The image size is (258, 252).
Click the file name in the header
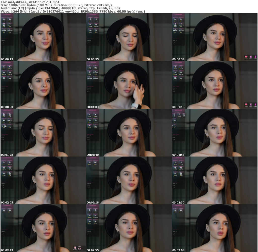click(30, 2)
